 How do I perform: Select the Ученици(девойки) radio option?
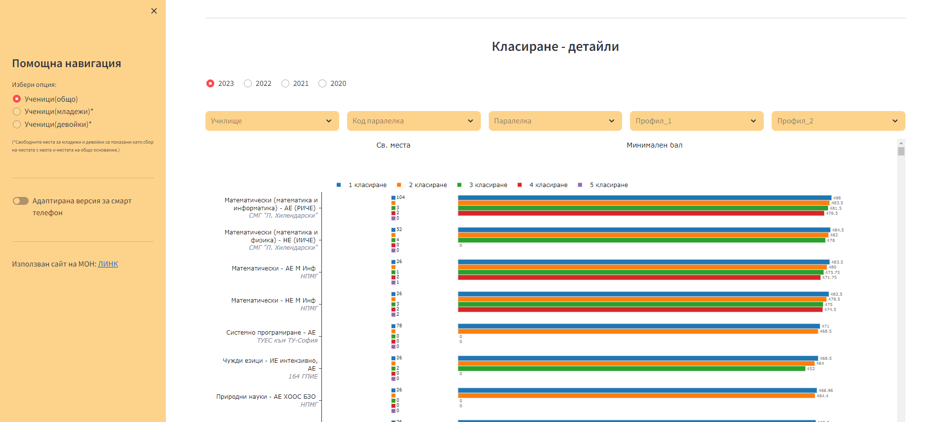[17, 124]
